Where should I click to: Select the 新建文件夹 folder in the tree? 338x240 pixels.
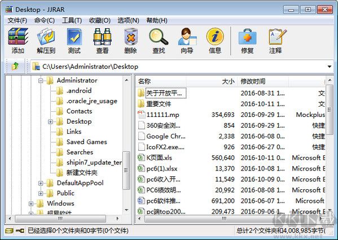[x=82, y=172]
